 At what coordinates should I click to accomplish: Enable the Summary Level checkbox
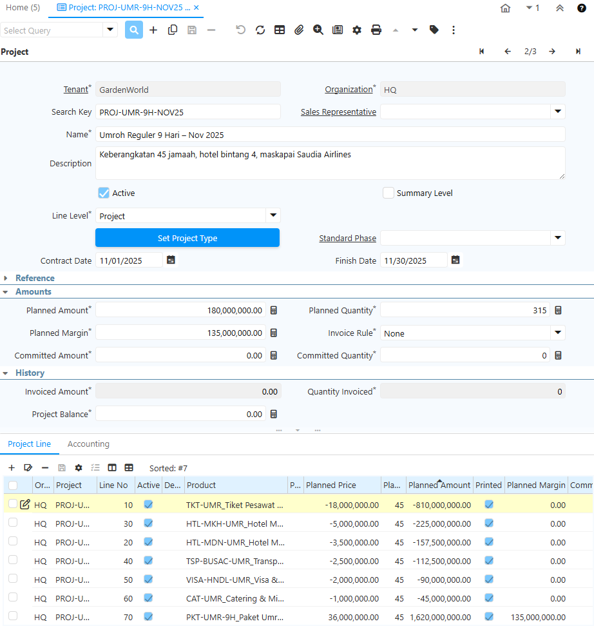388,193
